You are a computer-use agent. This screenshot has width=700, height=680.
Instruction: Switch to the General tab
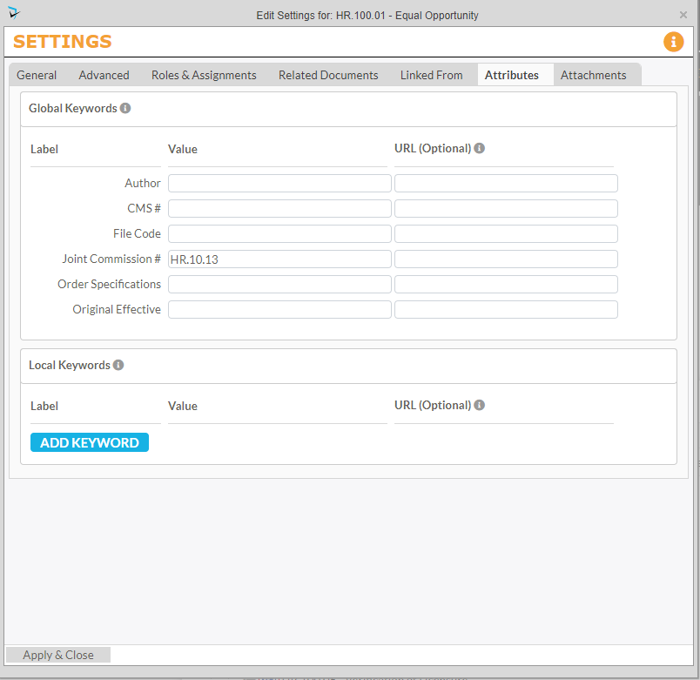pyautogui.click(x=37, y=75)
